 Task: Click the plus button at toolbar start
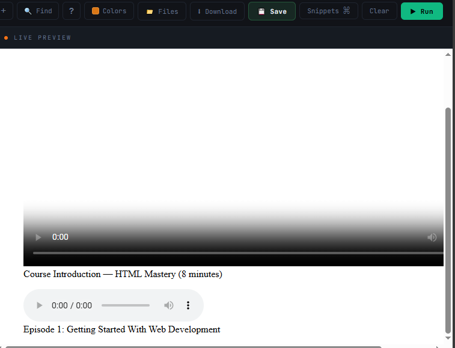[x=4, y=11]
